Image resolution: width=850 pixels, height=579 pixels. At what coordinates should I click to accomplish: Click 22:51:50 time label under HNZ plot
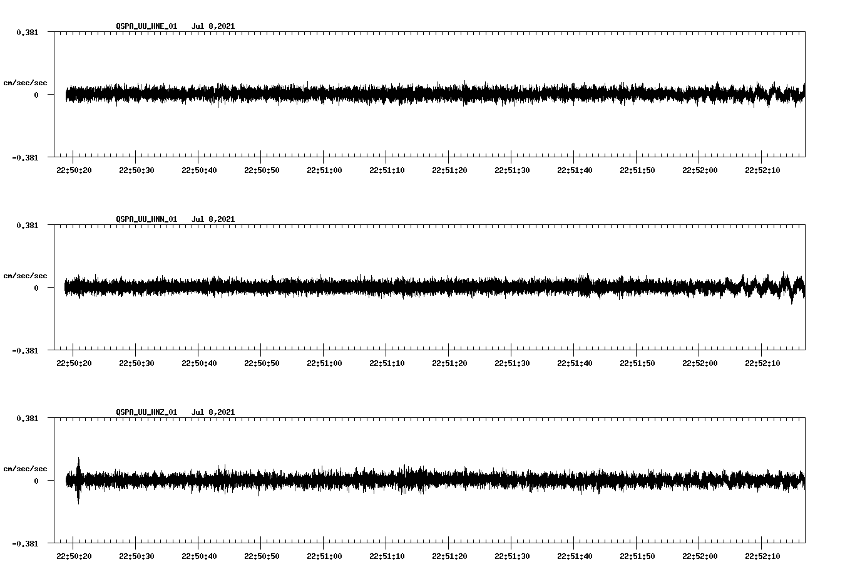click(637, 556)
